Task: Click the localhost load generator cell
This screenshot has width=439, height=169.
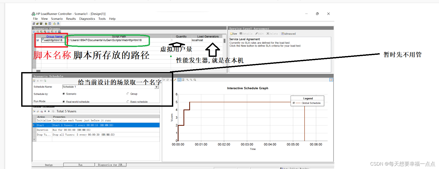Action: tap(207, 40)
